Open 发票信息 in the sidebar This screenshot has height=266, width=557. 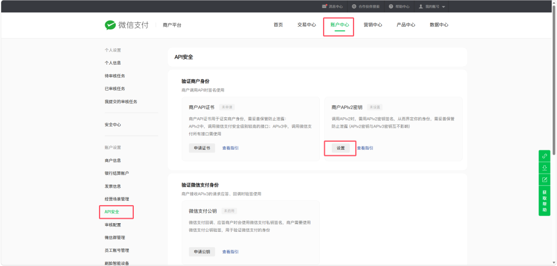coord(113,186)
